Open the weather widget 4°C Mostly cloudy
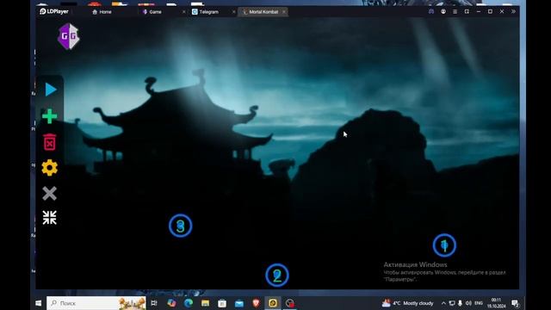 coord(407,303)
